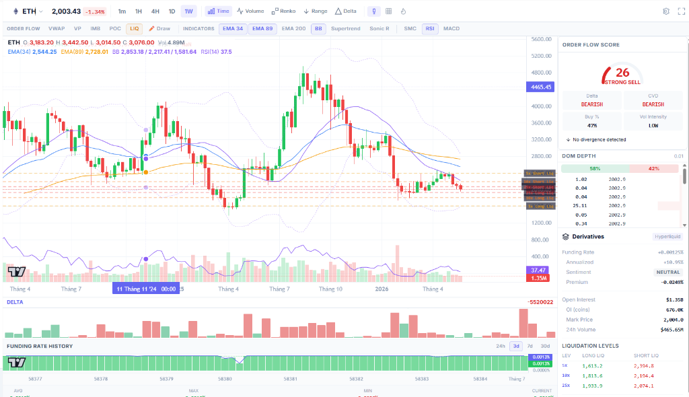Switch to Volume chart type
This screenshot has height=397, width=689.
pyautogui.click(x=250, y=11)
